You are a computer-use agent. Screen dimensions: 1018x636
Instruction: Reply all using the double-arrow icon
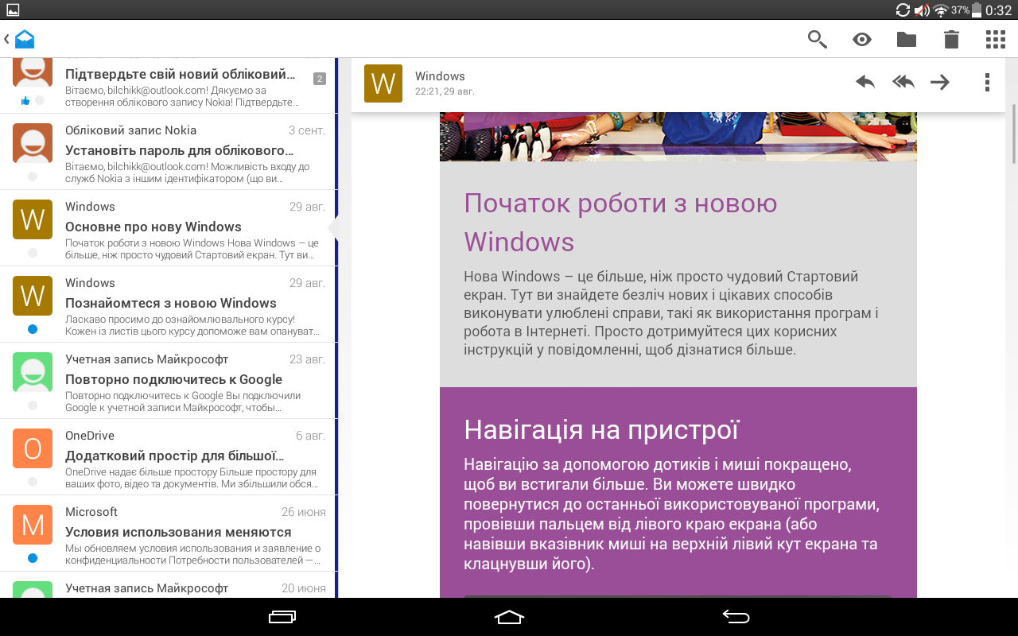(x=903, y=82)
